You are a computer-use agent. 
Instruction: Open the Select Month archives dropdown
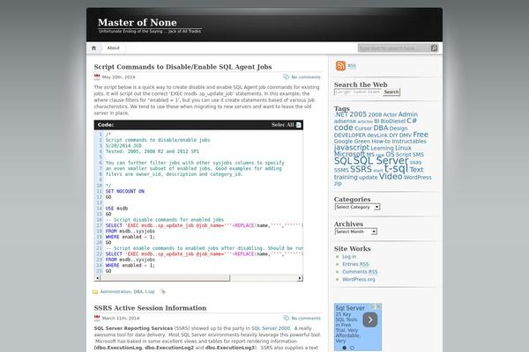(356, 231)
